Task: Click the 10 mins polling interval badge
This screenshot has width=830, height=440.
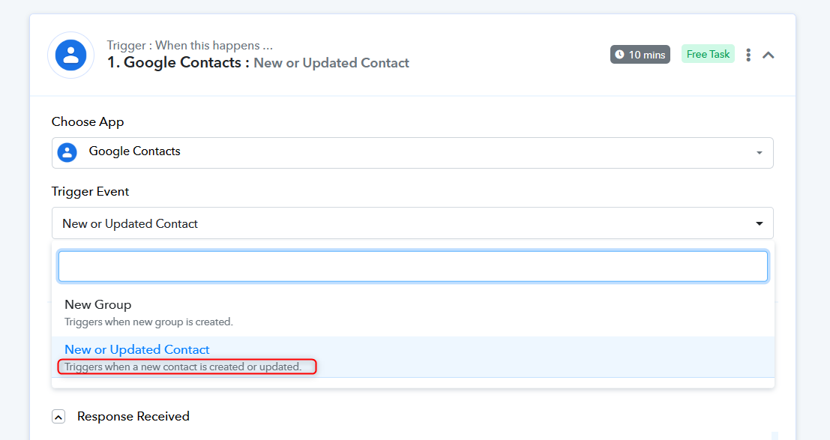Action: pos(640,55)
